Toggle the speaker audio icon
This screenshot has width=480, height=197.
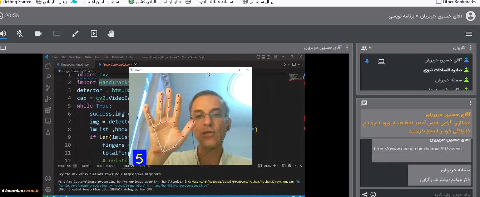(3, 34)
